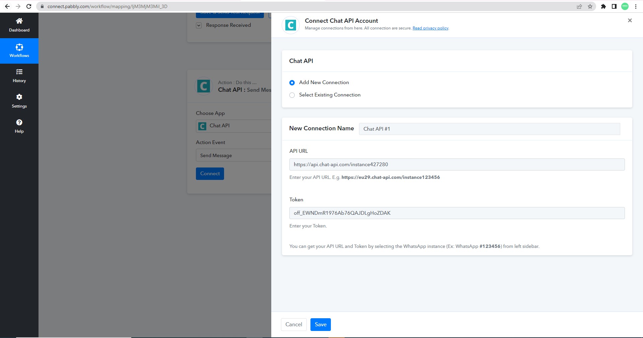Bookmark this page with the star icon
643x338 pixels.
590,6
